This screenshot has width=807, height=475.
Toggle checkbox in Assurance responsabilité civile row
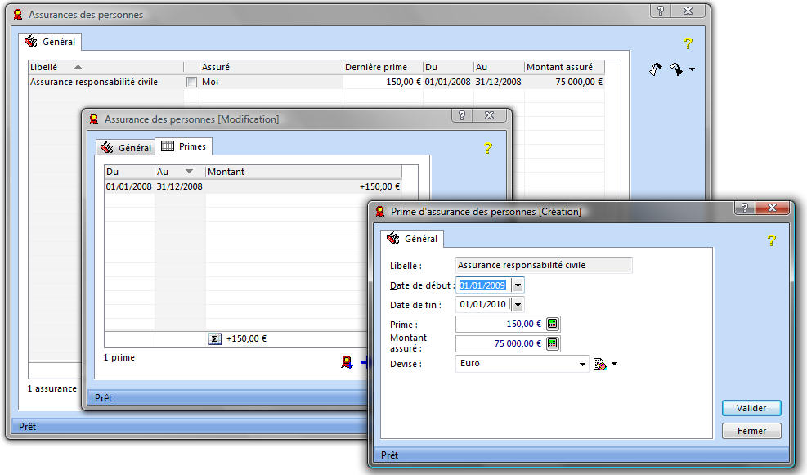191,82
